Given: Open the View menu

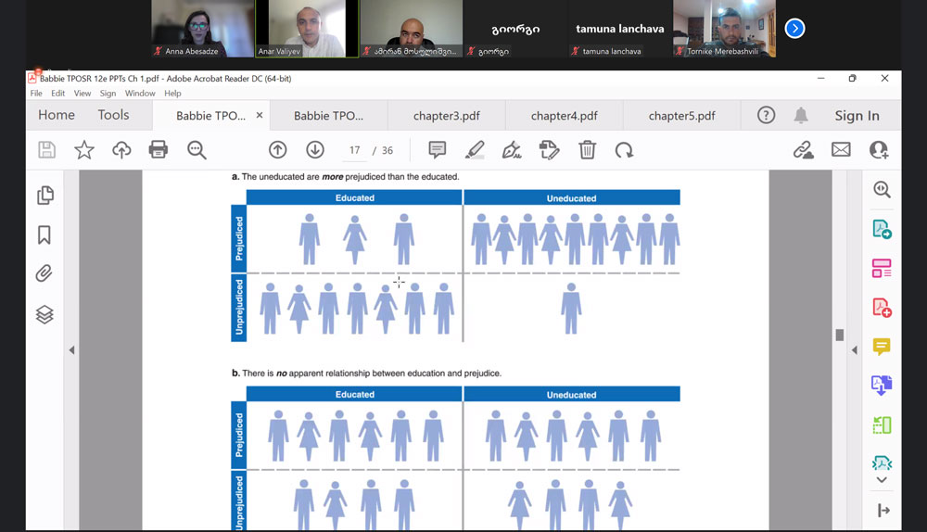Looking at the screenshot, I should tap(83, 94).
